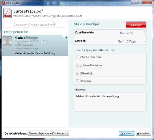This screenshot has width=154, height=140.
Task: Click the PDF file icon for Euroset815s.pdf
Action: (7, 13)
